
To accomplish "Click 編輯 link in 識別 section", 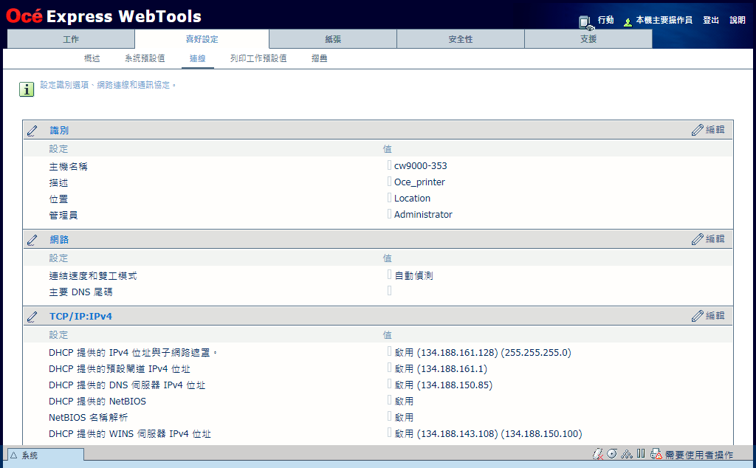I will point(715,130).
